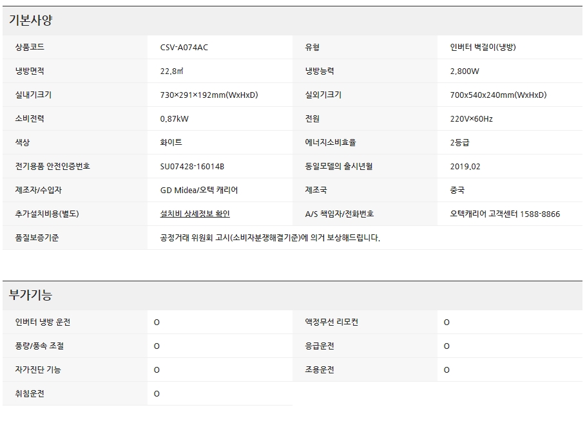Click the 인버터 냉방 운전 feature label
Viewport: 587px width, 421px height.
(x=43, y=322)
